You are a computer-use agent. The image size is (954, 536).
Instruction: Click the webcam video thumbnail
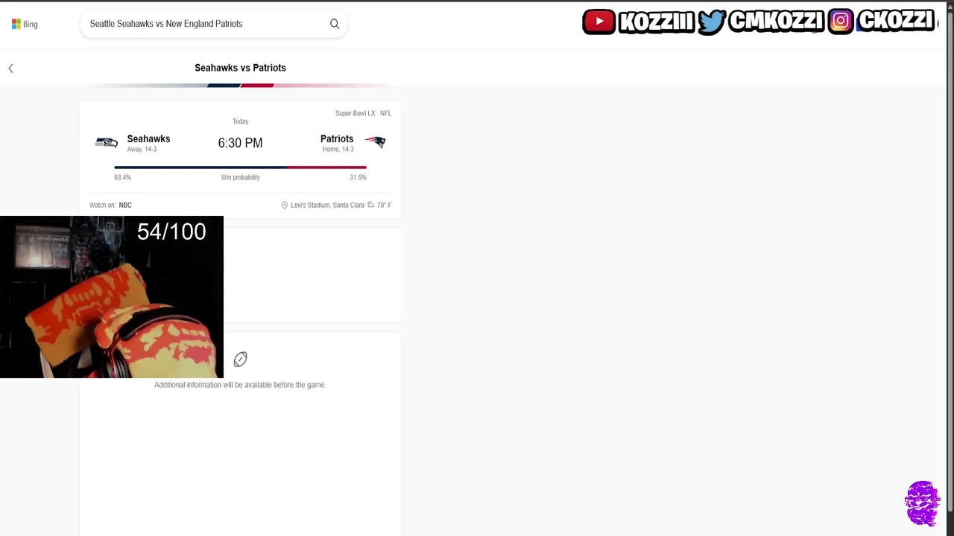(112, 297)
